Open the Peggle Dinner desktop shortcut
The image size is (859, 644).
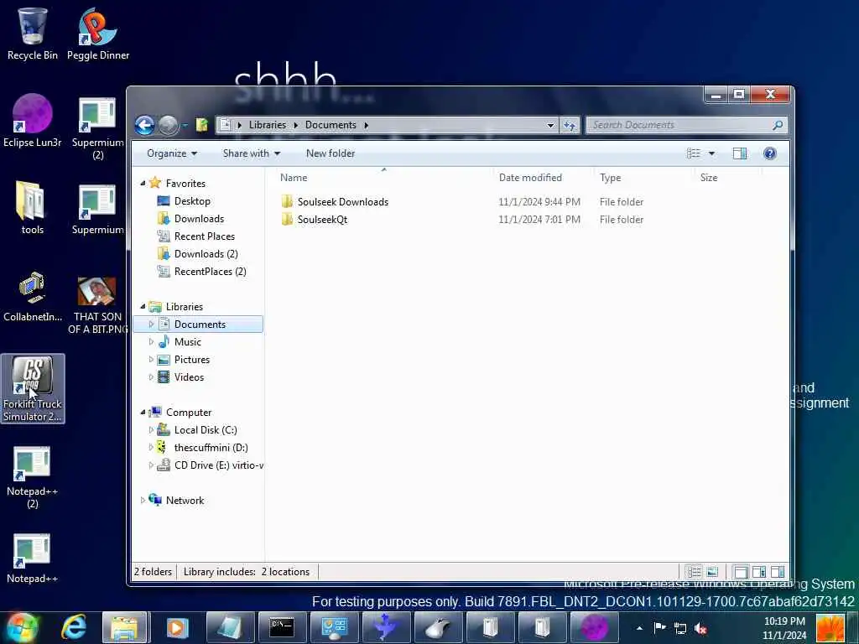[x=98, y=34]
